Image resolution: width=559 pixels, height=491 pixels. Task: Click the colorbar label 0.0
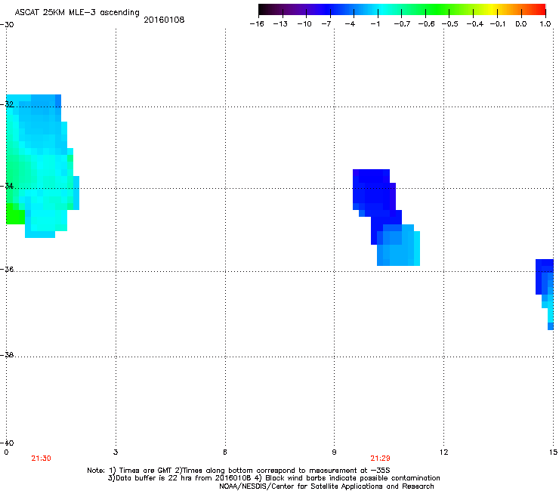tap(521, 24)
